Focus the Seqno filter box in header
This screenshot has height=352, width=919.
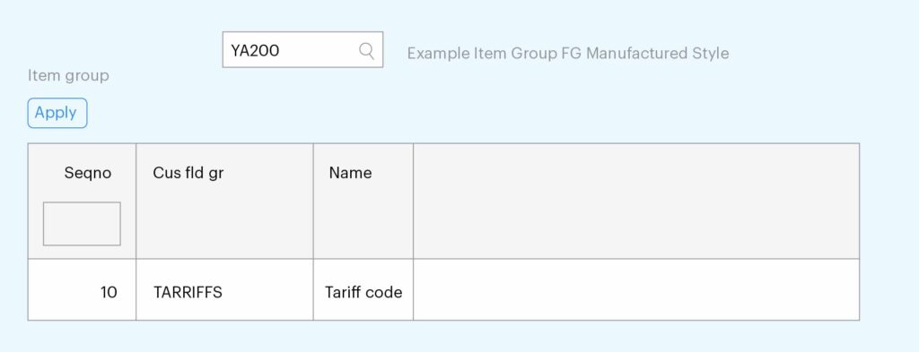coord(82,223)
